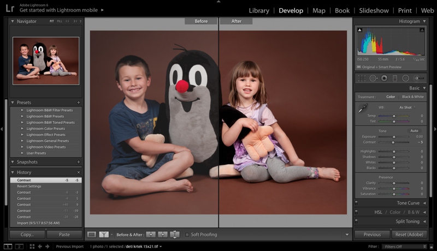437x251 pixels.
Task: Toggle the filter switch at filmstrip right
Action: coord(431,247)
